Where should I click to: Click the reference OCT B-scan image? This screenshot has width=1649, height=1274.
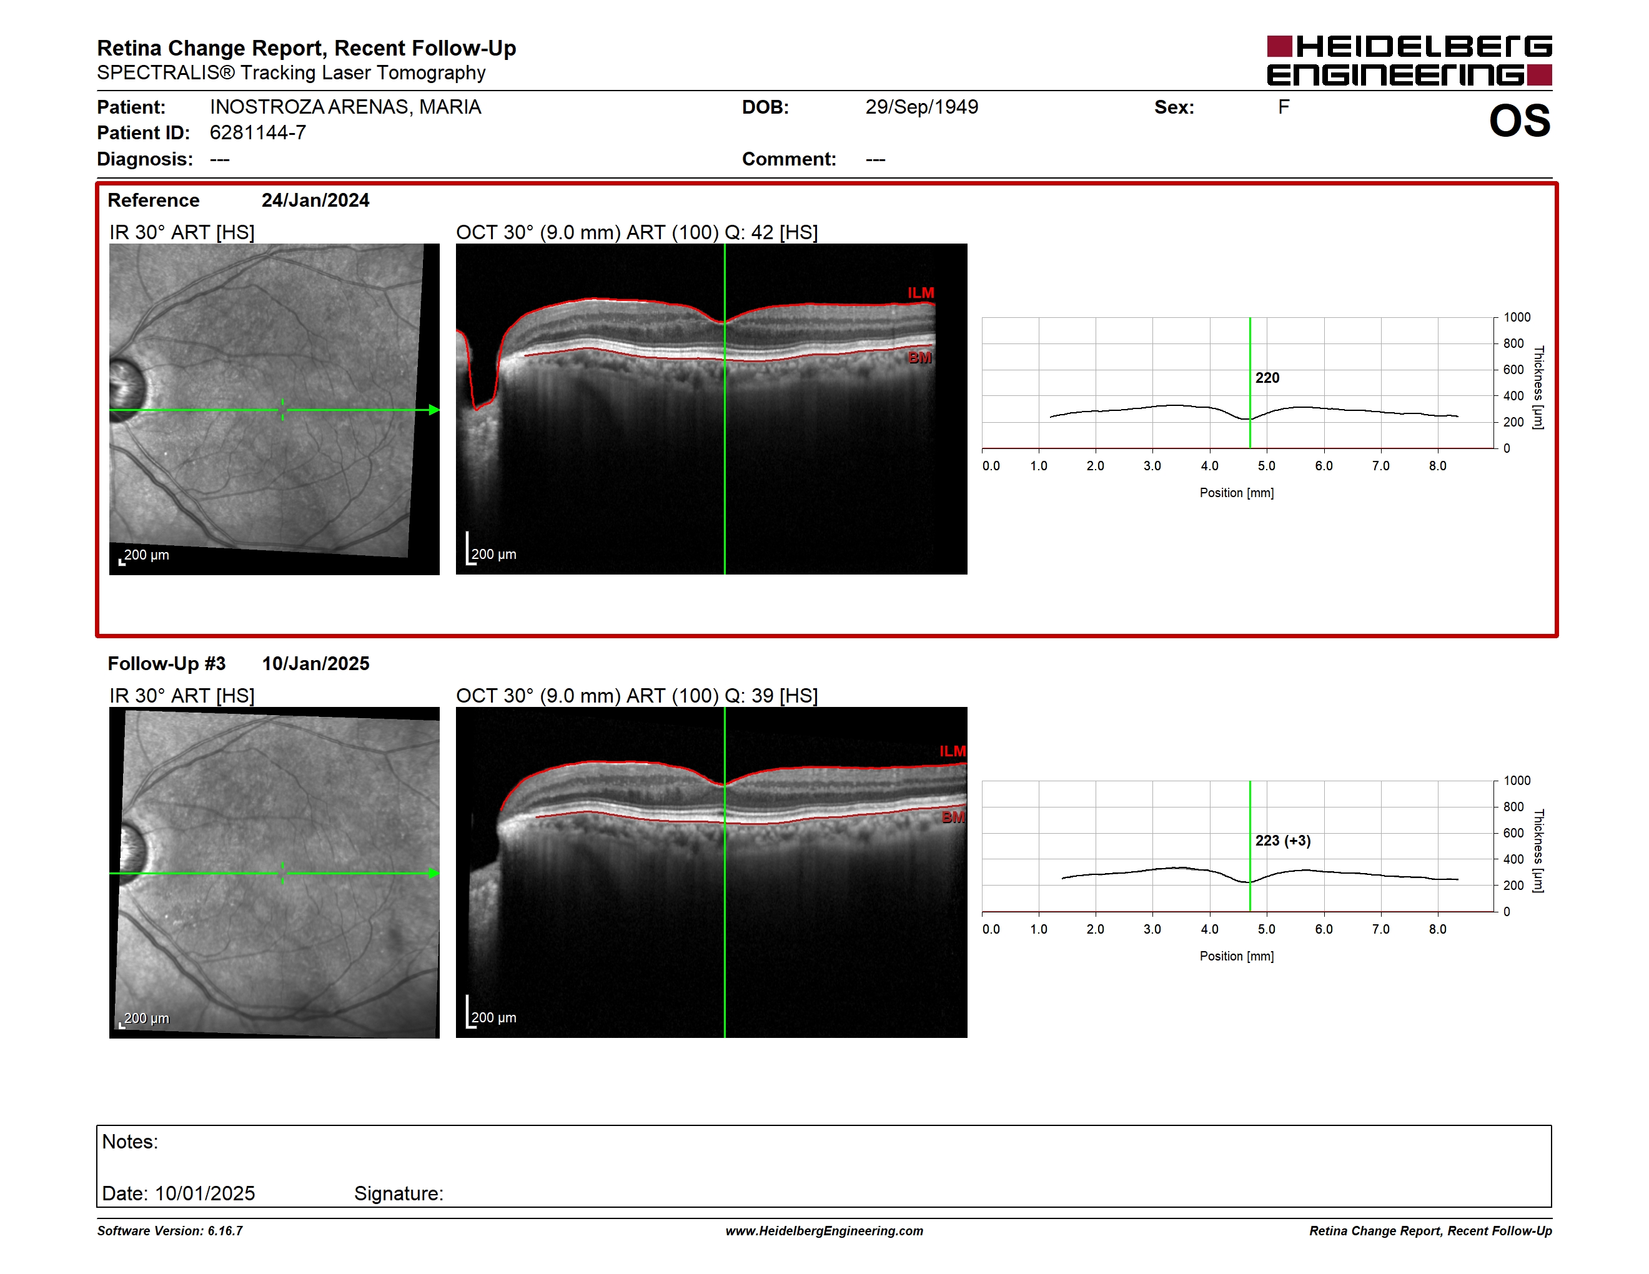point(711,409)
